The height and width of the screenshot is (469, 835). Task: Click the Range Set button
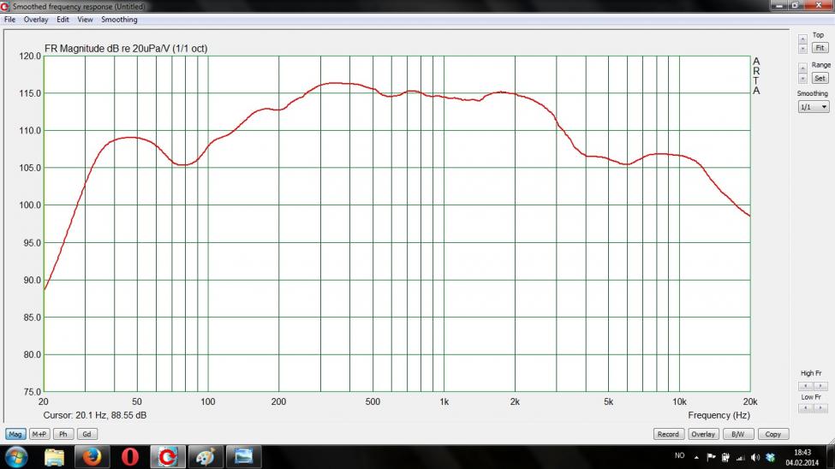[820, 78]
